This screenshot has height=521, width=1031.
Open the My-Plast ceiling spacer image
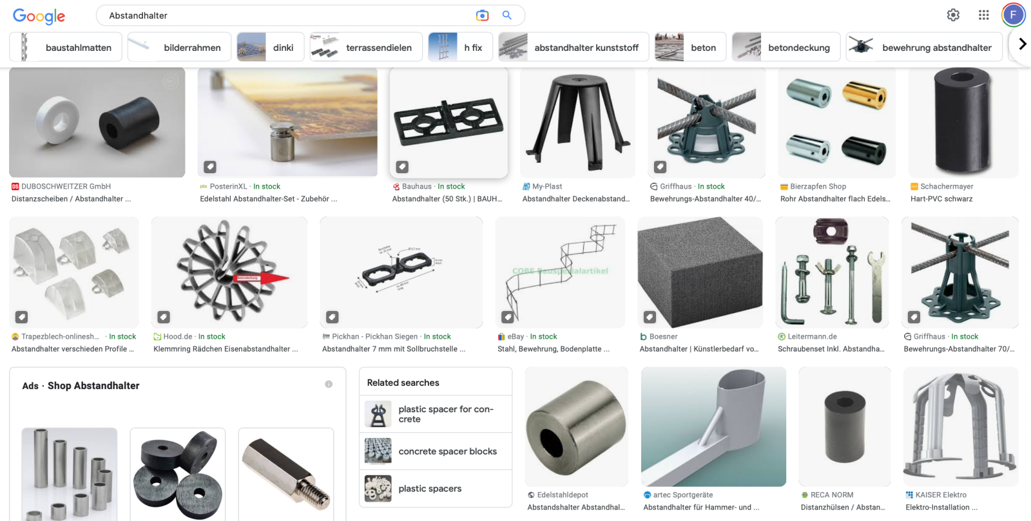coord(577,122)
